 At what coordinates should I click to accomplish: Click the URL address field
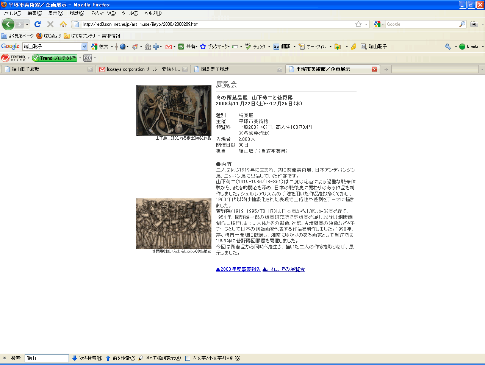(218, 24)
